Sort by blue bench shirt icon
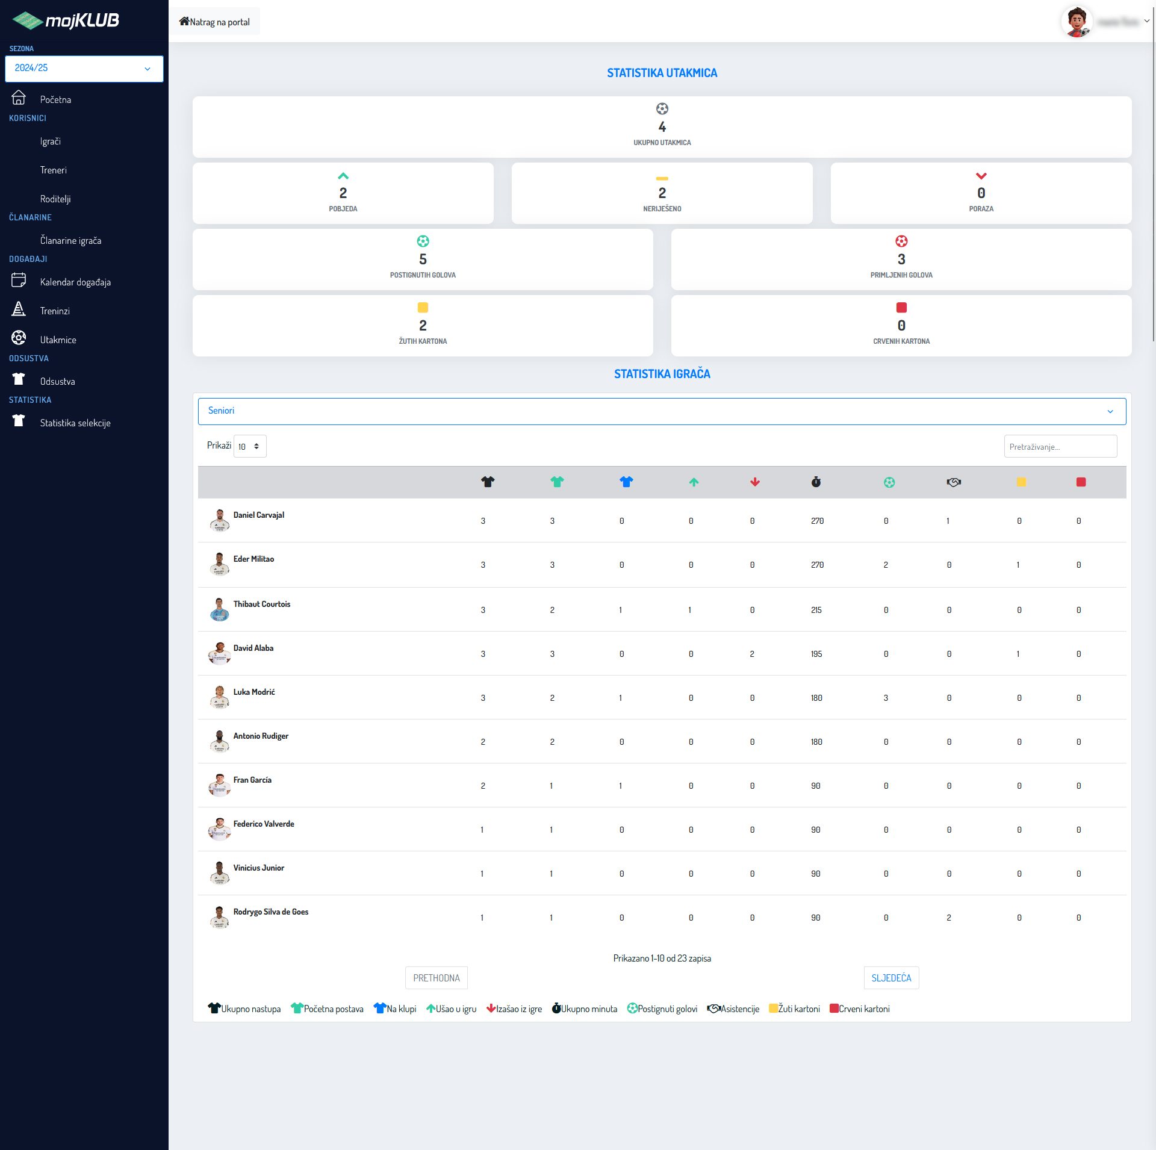The image size is (1156, 1150). coord(626,482)
